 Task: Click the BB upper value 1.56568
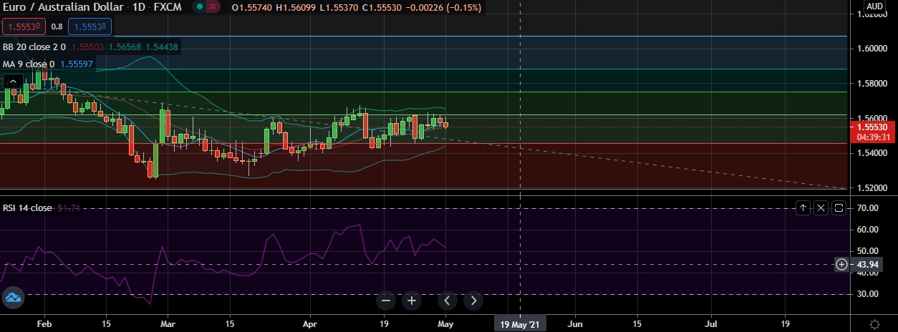coord(125,47)
